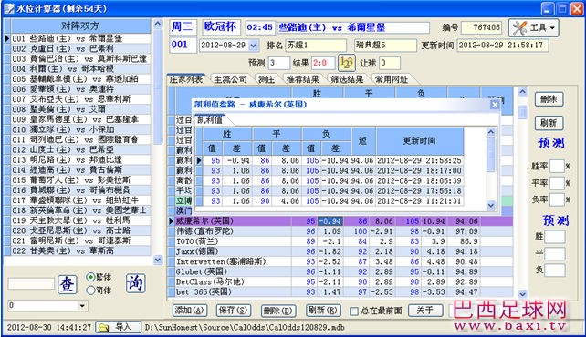The image size is (586, 337).
Task: Close the 凯利值盘路 popup panel
Action: click(495, 105)
